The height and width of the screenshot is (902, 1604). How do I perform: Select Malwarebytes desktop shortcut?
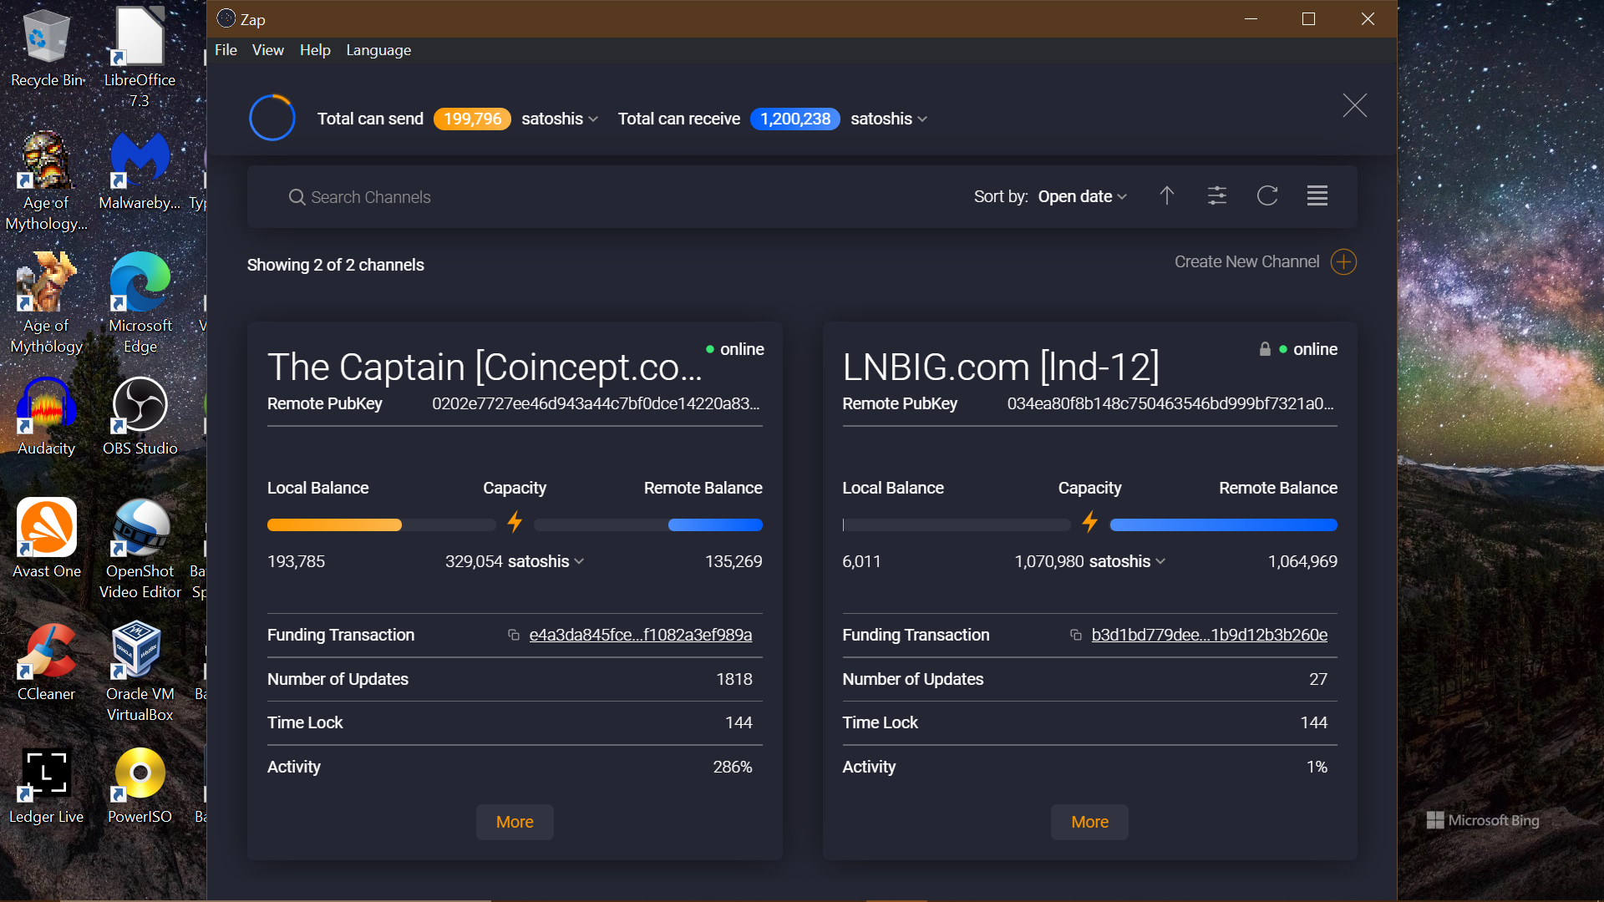click(140, 171)
